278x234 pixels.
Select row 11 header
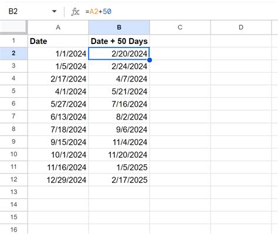click(13, 167)
